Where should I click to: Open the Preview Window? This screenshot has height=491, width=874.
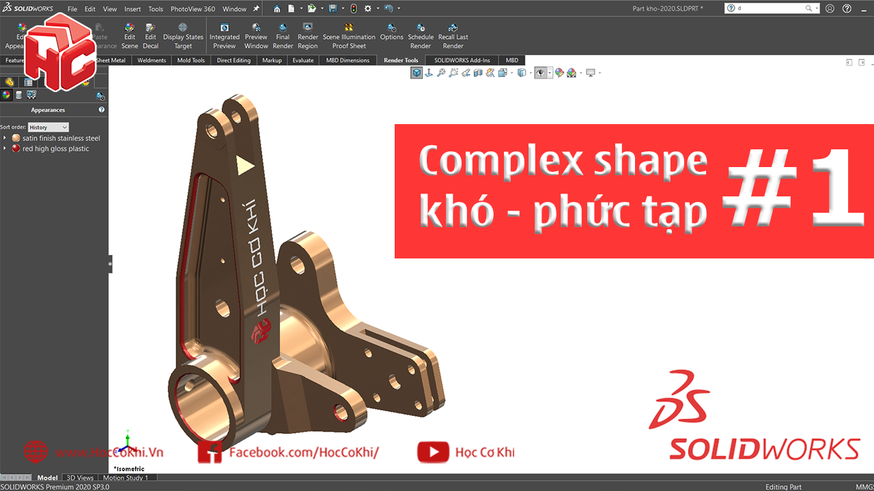coord(256,36)
